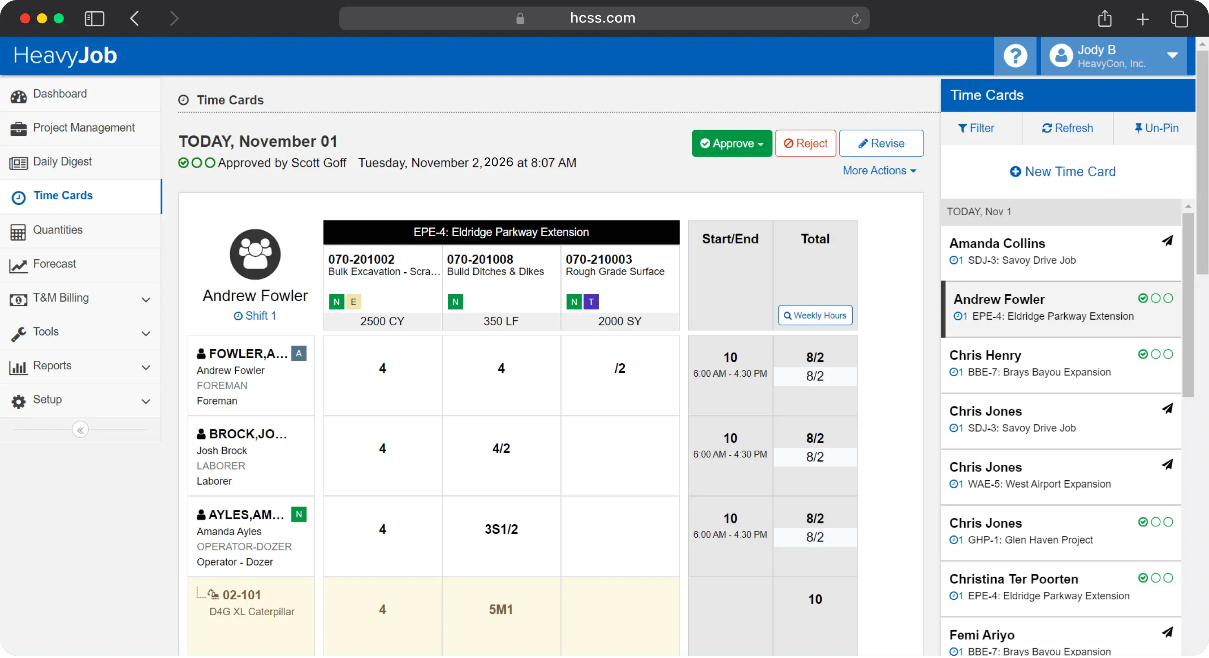Click Un-Pin pushpin in Time Cards panel
This screenshot has height=658, width=1209.
coord(1138,128)
